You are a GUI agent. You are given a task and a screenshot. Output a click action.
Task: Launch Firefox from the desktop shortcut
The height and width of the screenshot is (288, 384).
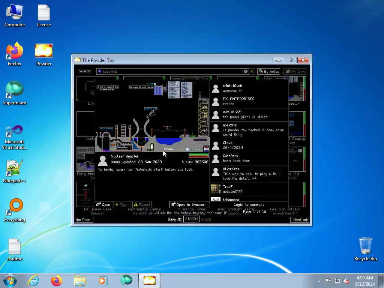click(x=15, y=54)
